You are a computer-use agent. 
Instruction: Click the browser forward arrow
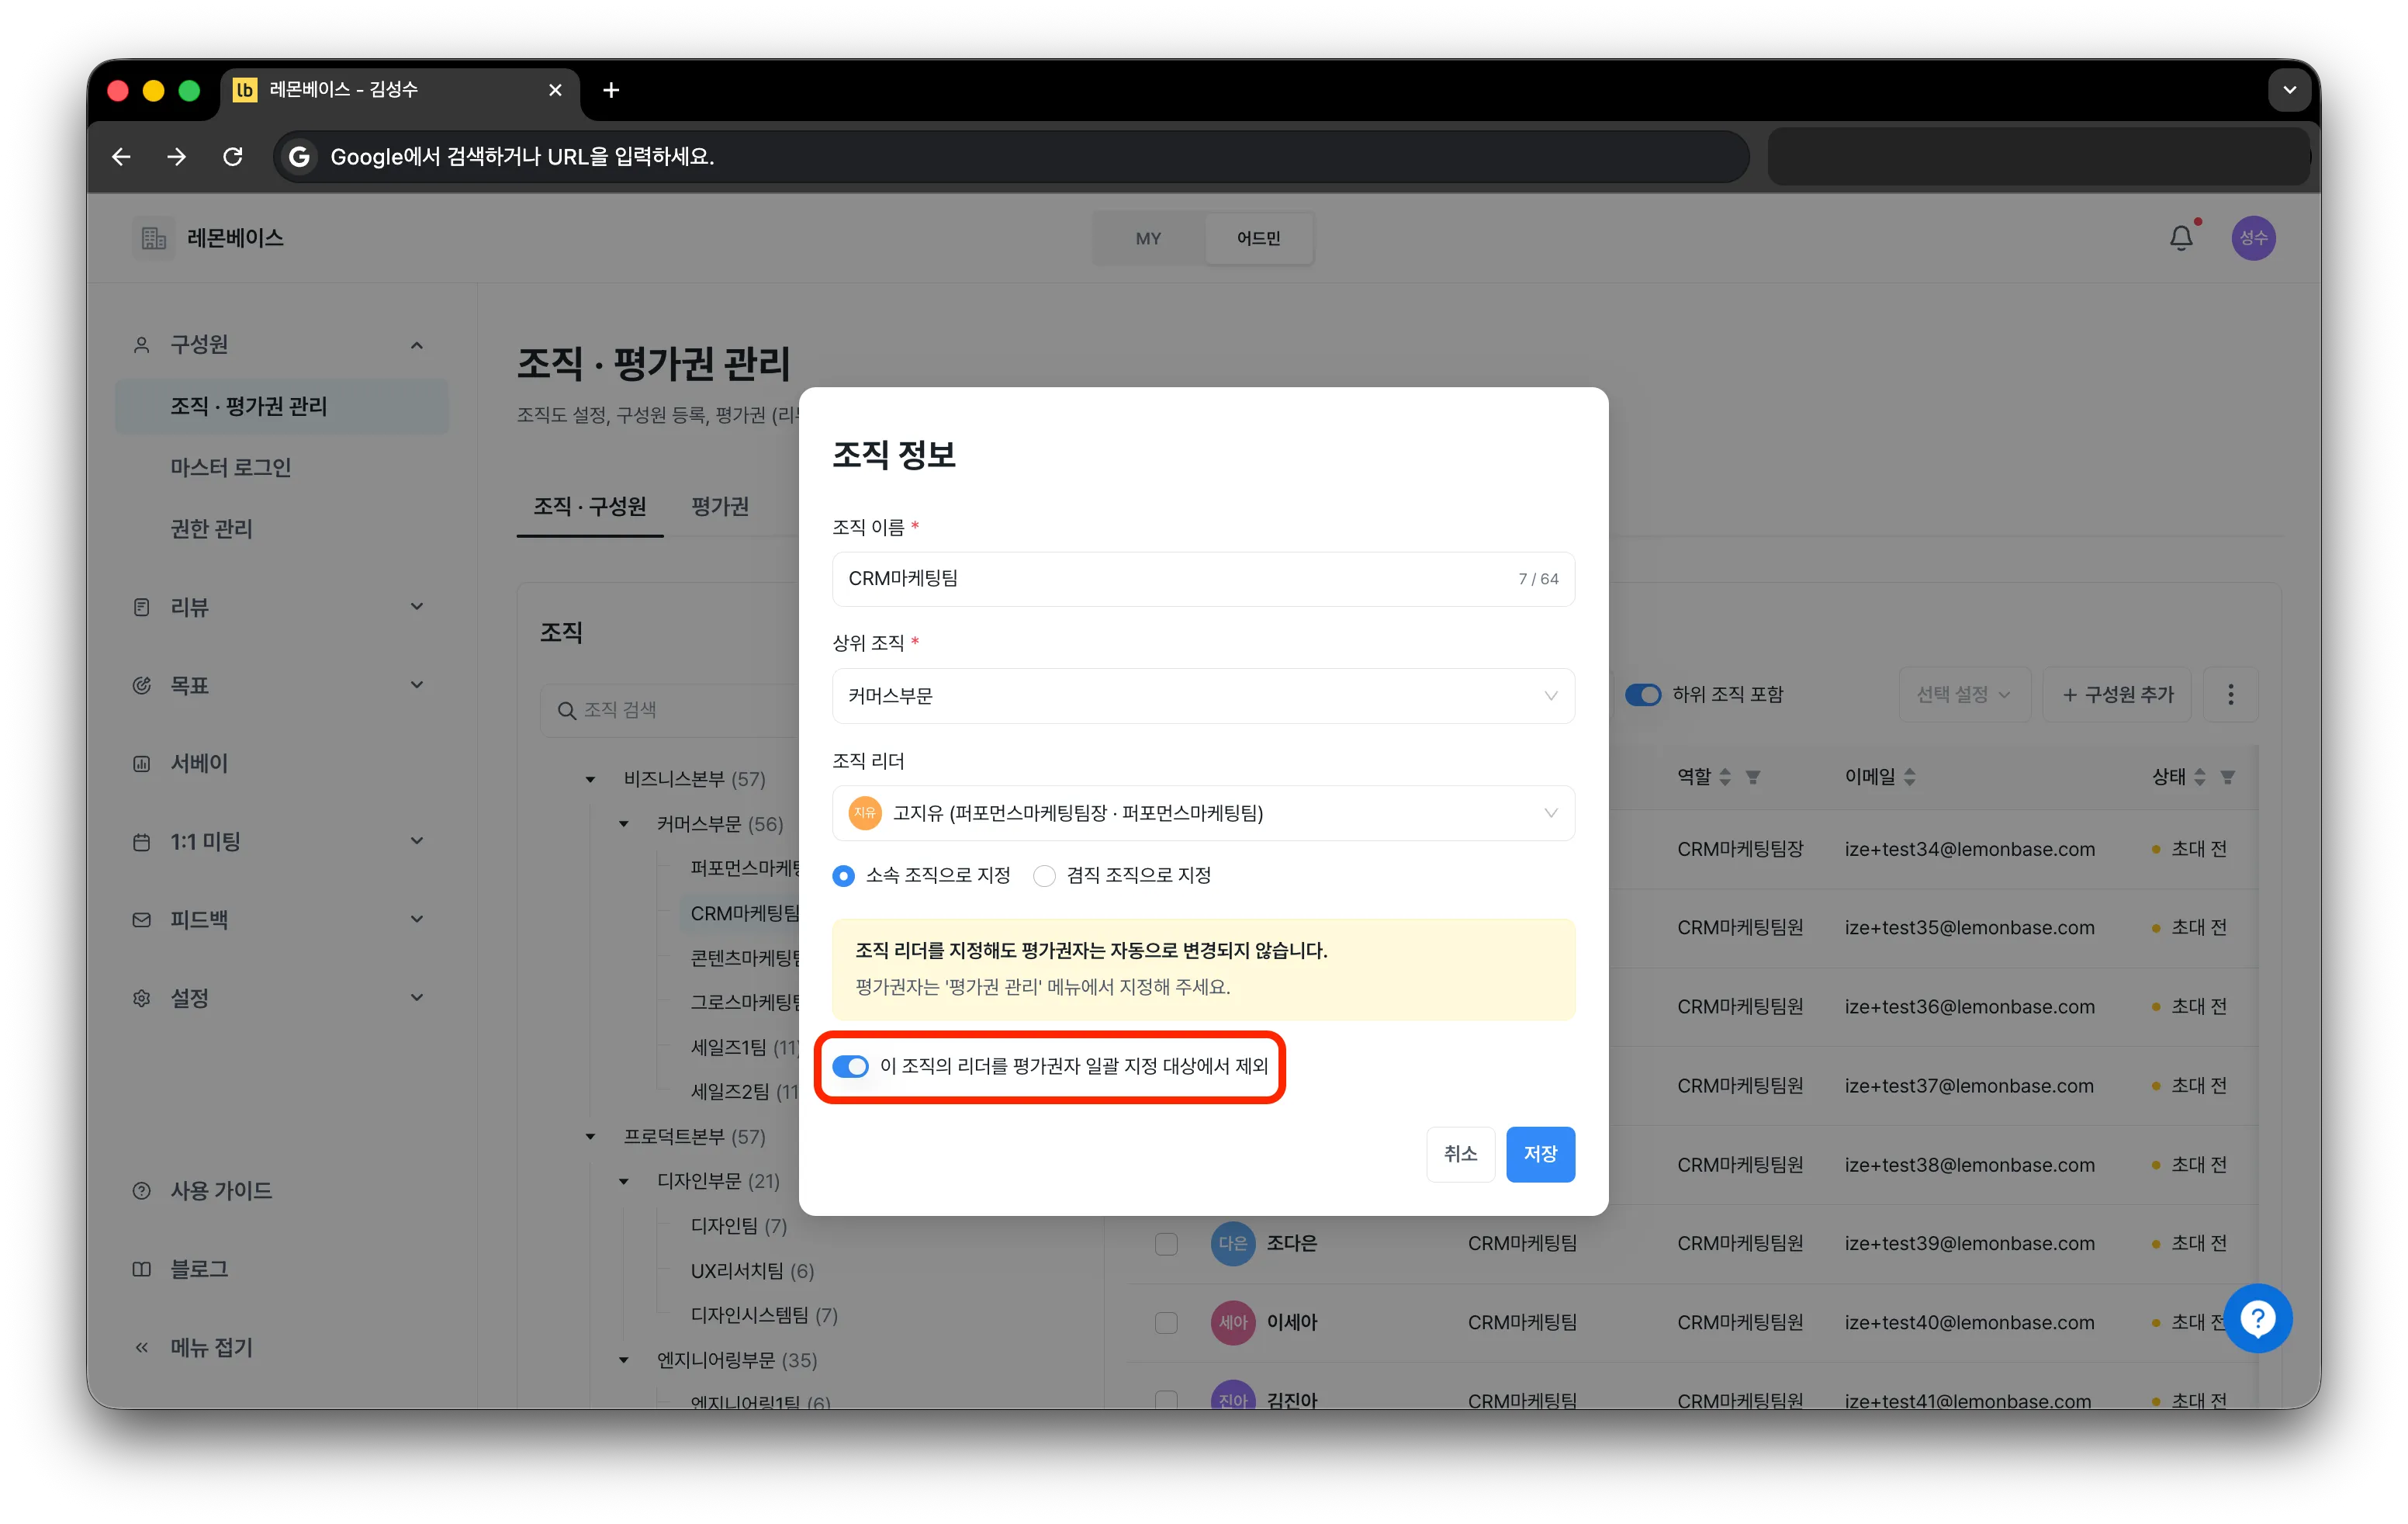(x=177, y=157)
